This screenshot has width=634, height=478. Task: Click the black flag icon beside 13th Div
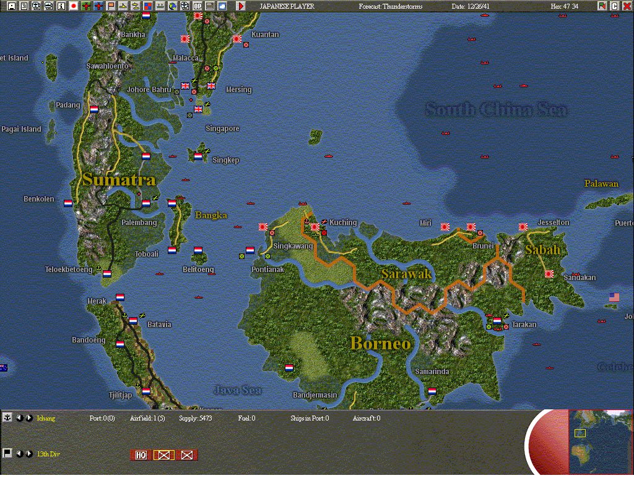coord(7,453)
